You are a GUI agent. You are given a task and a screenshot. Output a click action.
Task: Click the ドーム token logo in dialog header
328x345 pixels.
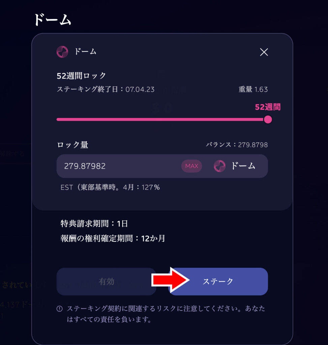click(x=62, y=52)
